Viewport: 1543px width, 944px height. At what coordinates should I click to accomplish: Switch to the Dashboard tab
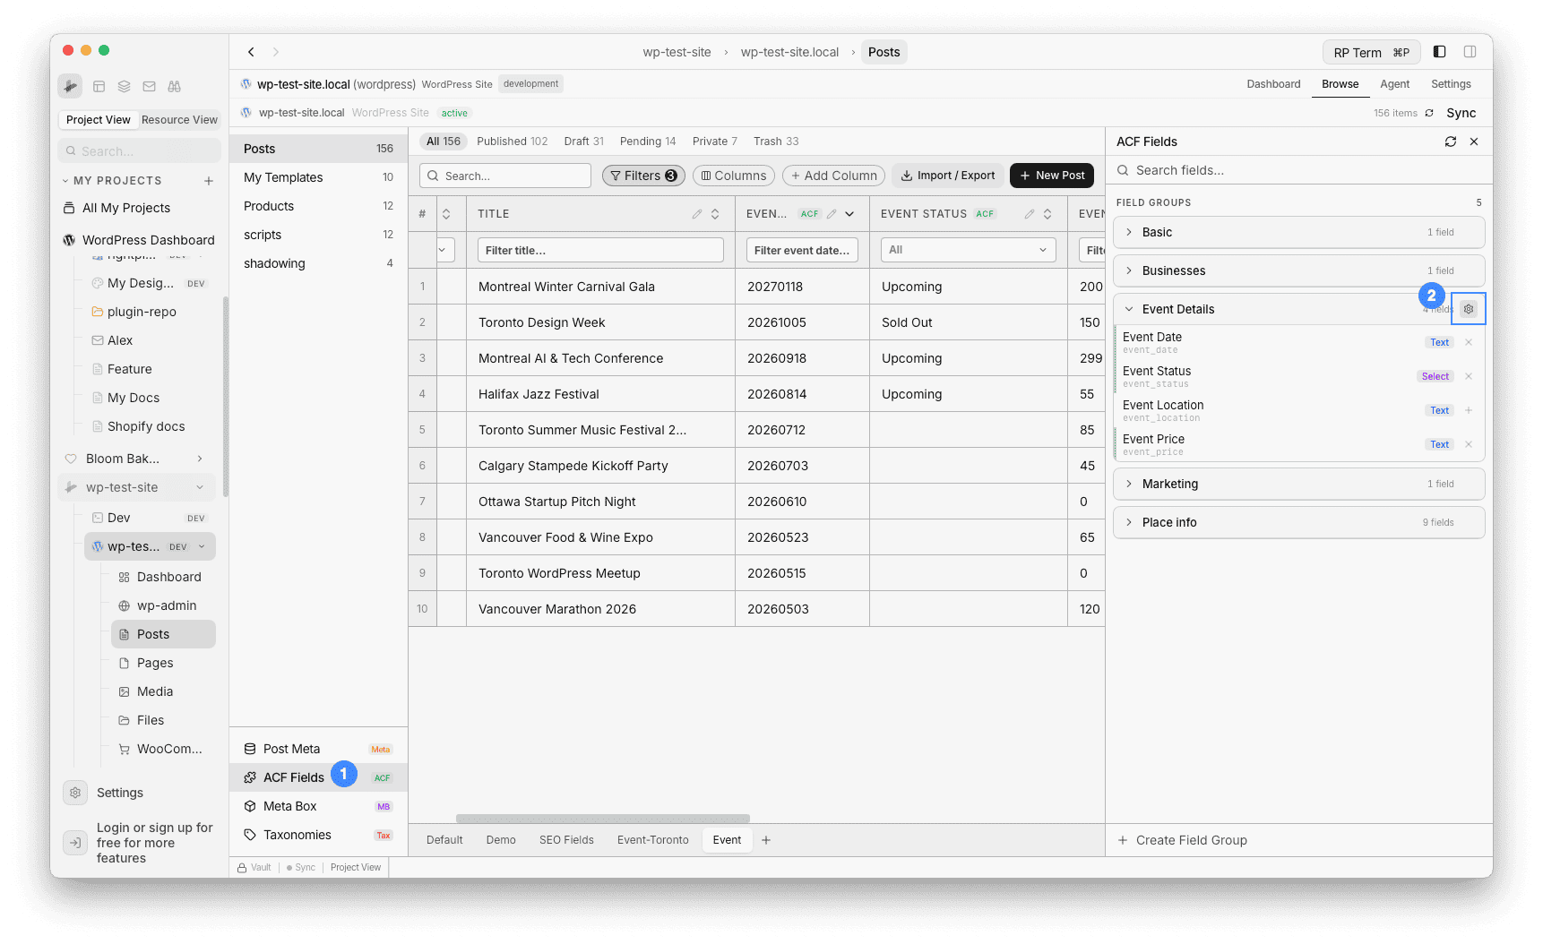pos(1273,84)
